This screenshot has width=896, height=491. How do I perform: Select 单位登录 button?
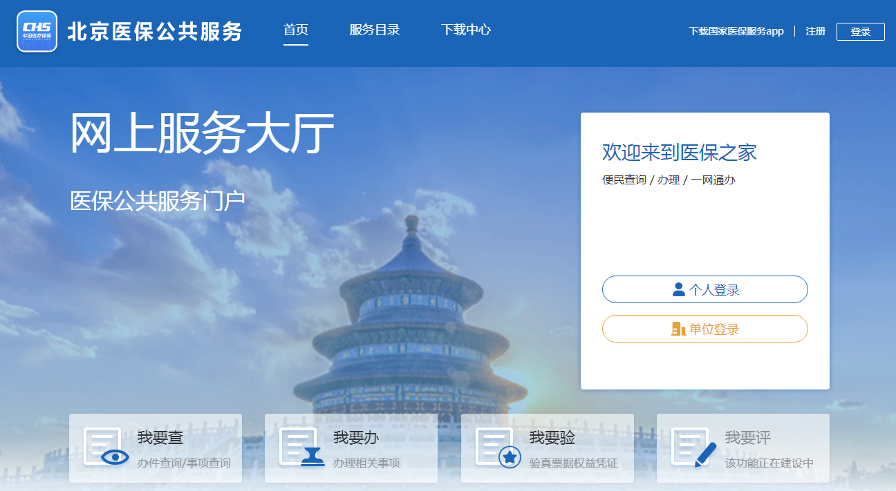(x=705, y=329)
